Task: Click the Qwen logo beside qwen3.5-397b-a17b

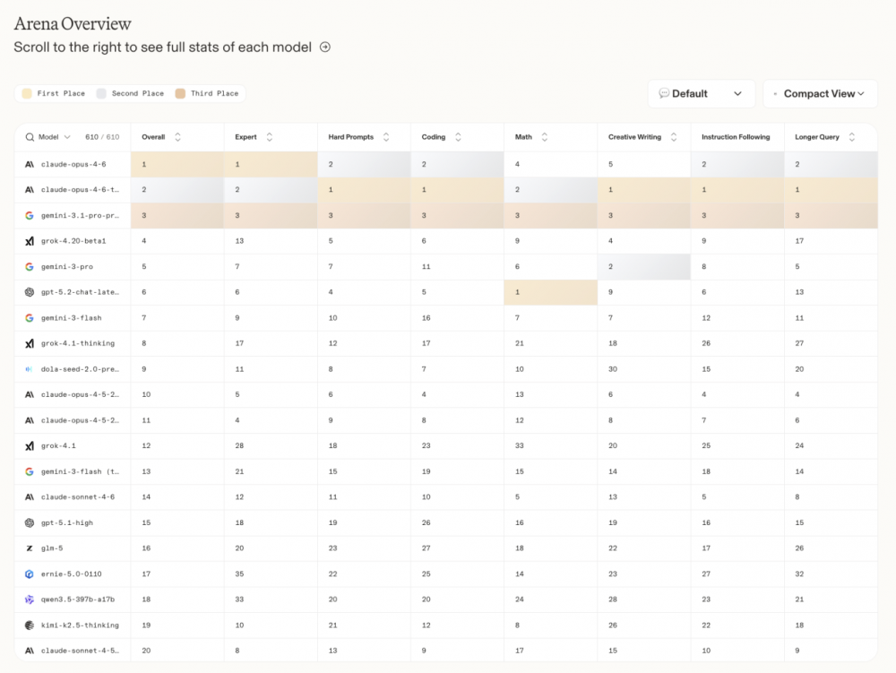Action: tap(30, 599)
